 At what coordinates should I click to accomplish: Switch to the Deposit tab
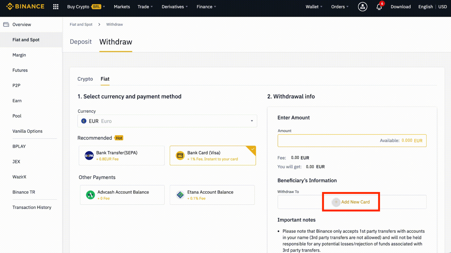click(81, 42)
